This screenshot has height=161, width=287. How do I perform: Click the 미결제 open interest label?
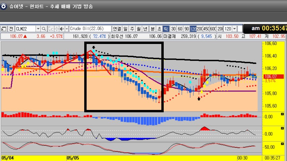tap(169, 36)
